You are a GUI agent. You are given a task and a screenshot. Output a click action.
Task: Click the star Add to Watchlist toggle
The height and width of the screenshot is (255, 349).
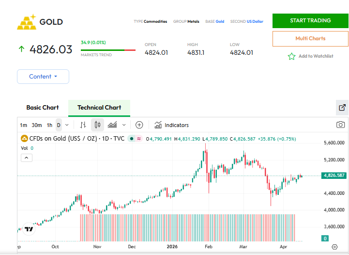291,56
